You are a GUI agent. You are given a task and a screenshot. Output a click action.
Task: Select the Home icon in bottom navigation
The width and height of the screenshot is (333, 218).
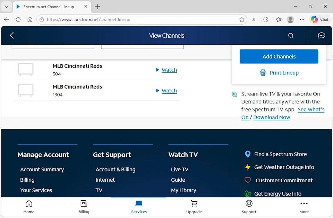coord(29,203)
